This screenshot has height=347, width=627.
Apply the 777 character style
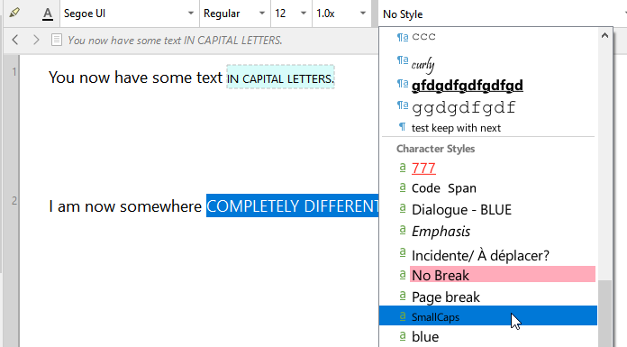point(488,169)
